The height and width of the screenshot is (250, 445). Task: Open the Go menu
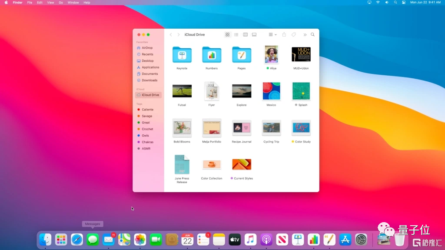tap(61, 3)
